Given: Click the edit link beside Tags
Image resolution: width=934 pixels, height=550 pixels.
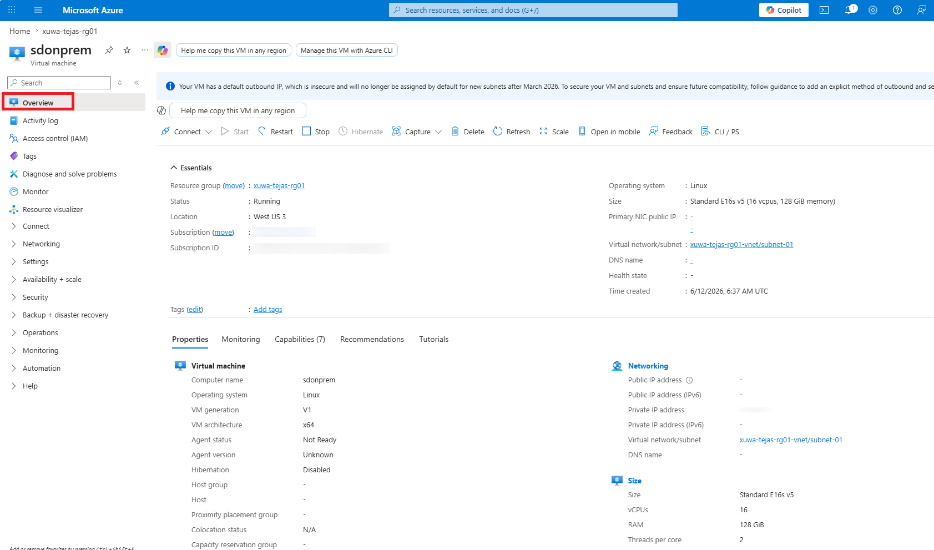Looking at the screenshot, I should point(195,310).
